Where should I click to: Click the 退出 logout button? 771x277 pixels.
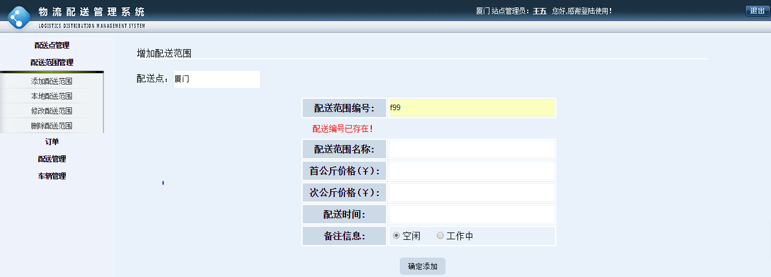click(x=757, y=11)
